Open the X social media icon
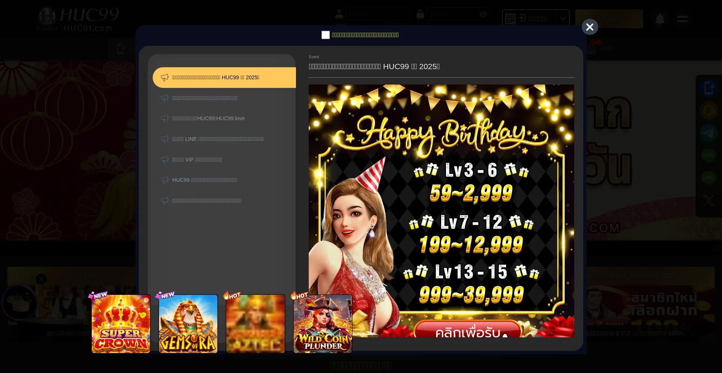 click(708, 200)
